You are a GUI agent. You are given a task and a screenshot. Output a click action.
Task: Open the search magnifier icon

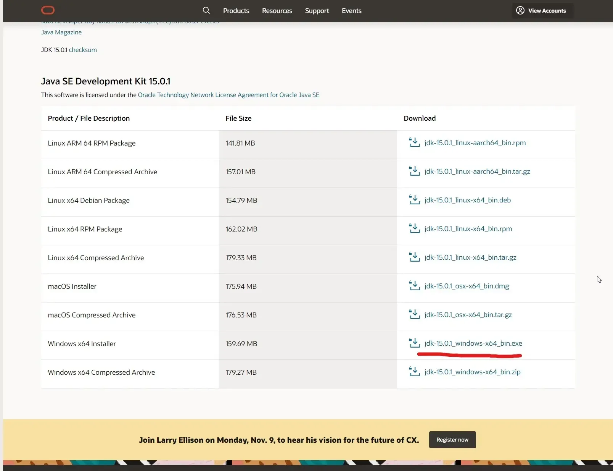[x=206, y=10]
